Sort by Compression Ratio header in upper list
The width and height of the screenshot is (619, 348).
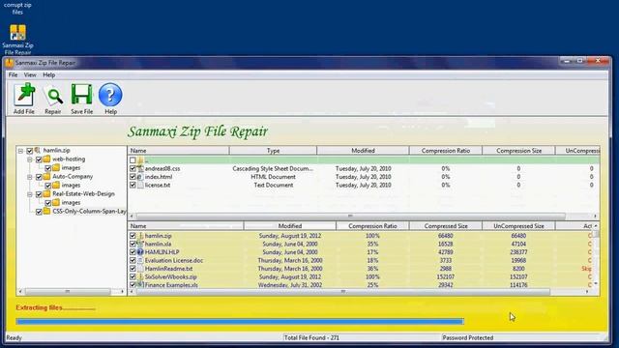[446, 151]
